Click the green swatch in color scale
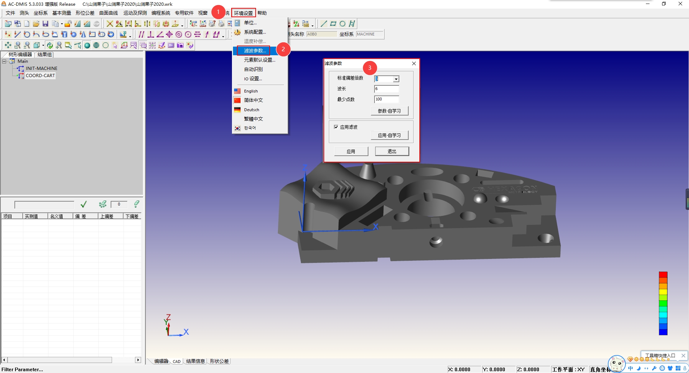Screen dimensions: 689x373 [x=663, y=303]
